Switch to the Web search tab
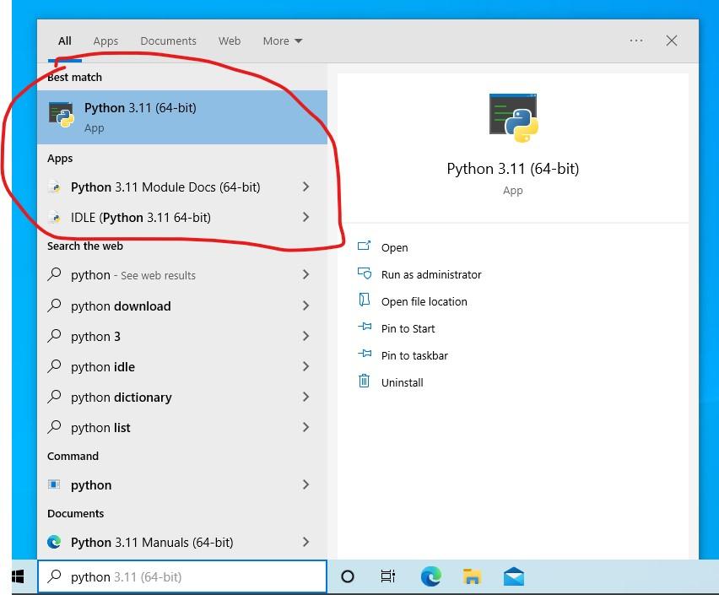This screenshot has width=719, height=595. pyautogui.click(x=230, y=41)
